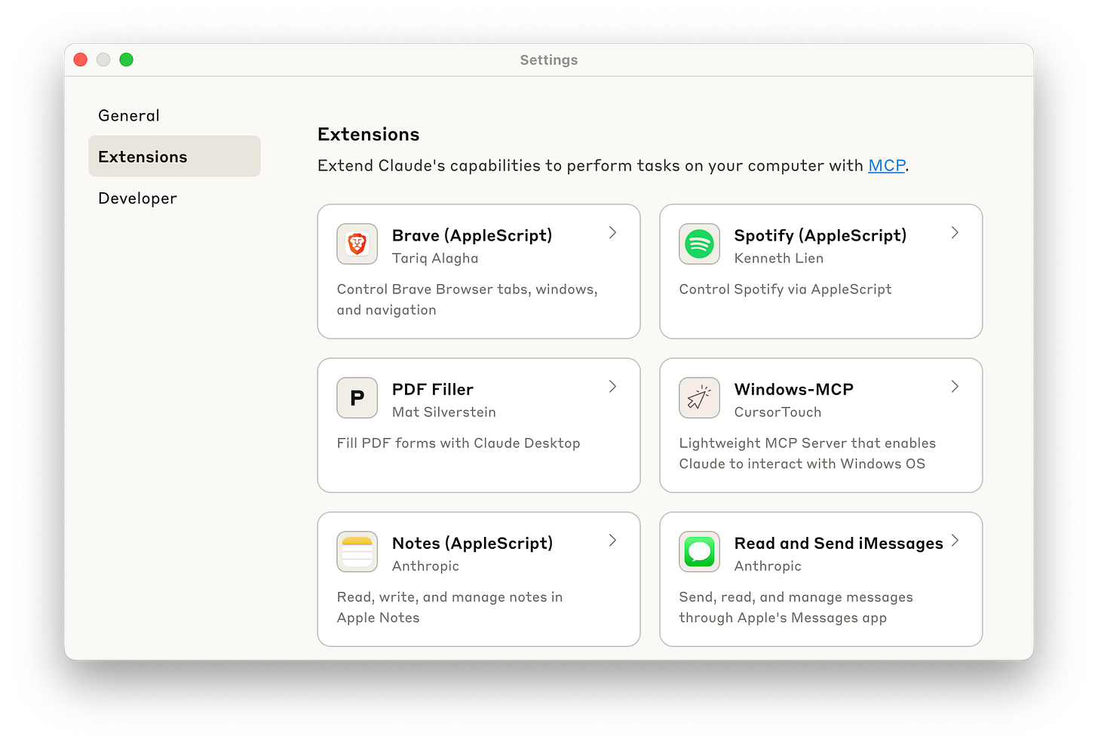This screenshot has height=745, width=1098.
Task: Click the Brave browser lion icon
Action: coord(357,244)
